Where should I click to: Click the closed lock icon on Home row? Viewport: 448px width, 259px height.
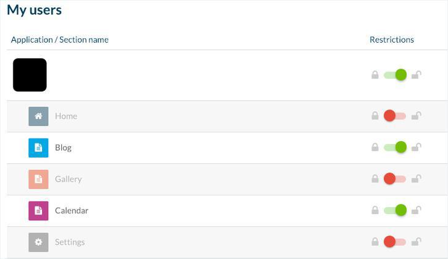pos(375,116)
